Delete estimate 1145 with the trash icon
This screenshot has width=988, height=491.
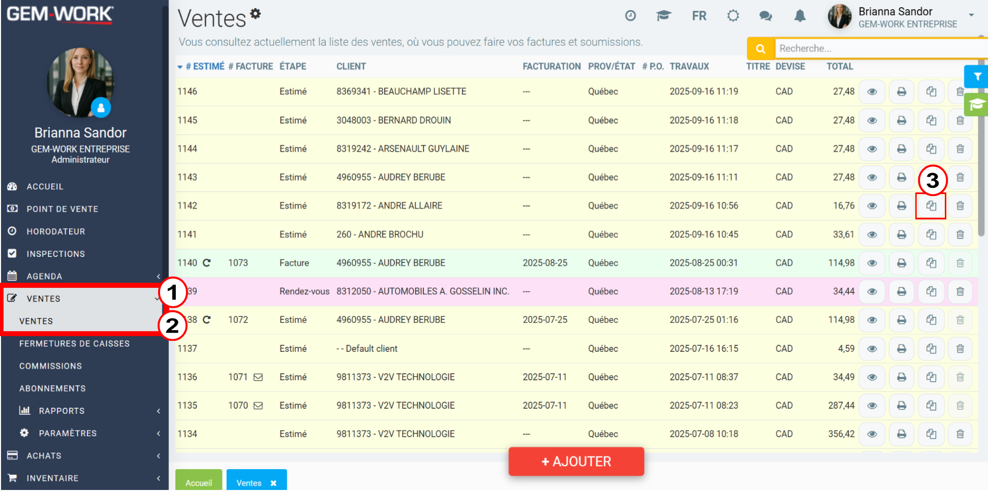(x=960, y=120)
